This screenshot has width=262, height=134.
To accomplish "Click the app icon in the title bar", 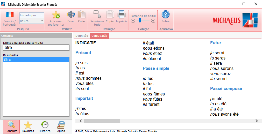I will pyautogui.click(x=3, y=4).
